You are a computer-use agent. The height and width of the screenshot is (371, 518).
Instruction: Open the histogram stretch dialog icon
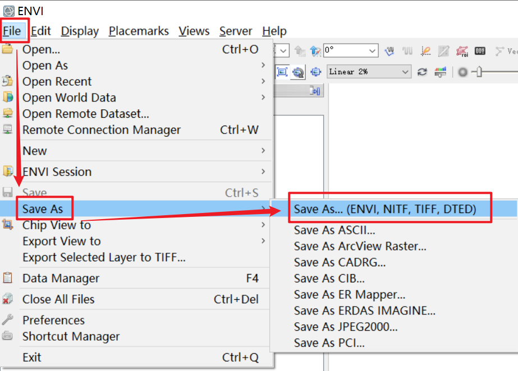point(441,72)
